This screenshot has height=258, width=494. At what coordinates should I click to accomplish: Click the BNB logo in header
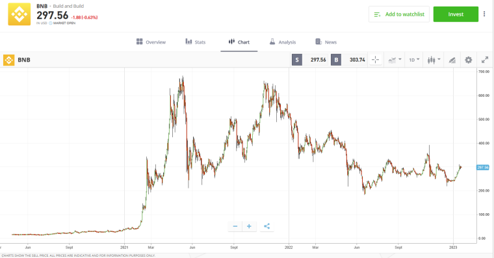tap(19, 14)
